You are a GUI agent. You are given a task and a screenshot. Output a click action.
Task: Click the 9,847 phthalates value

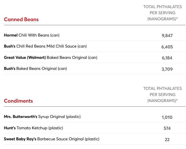click(167, 36)
